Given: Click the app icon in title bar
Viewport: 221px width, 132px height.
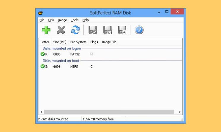Looking at the screenshot, I should 41,13.
